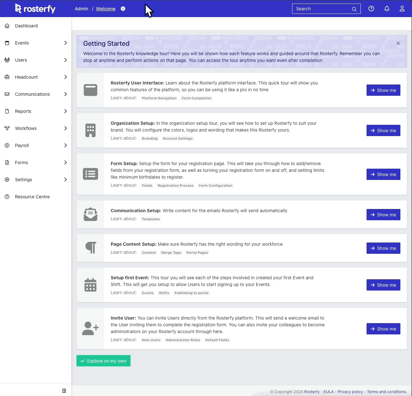Click the Rosterfy logo
Screen dimensions: 412x396
pos(35,9)
